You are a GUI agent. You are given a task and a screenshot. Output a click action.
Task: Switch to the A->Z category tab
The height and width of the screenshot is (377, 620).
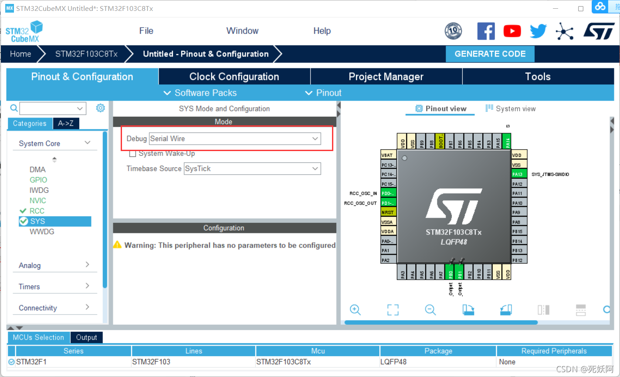tap(66, 124)
